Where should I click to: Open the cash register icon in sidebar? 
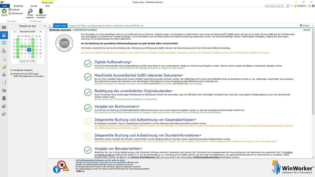click(4, 75)
